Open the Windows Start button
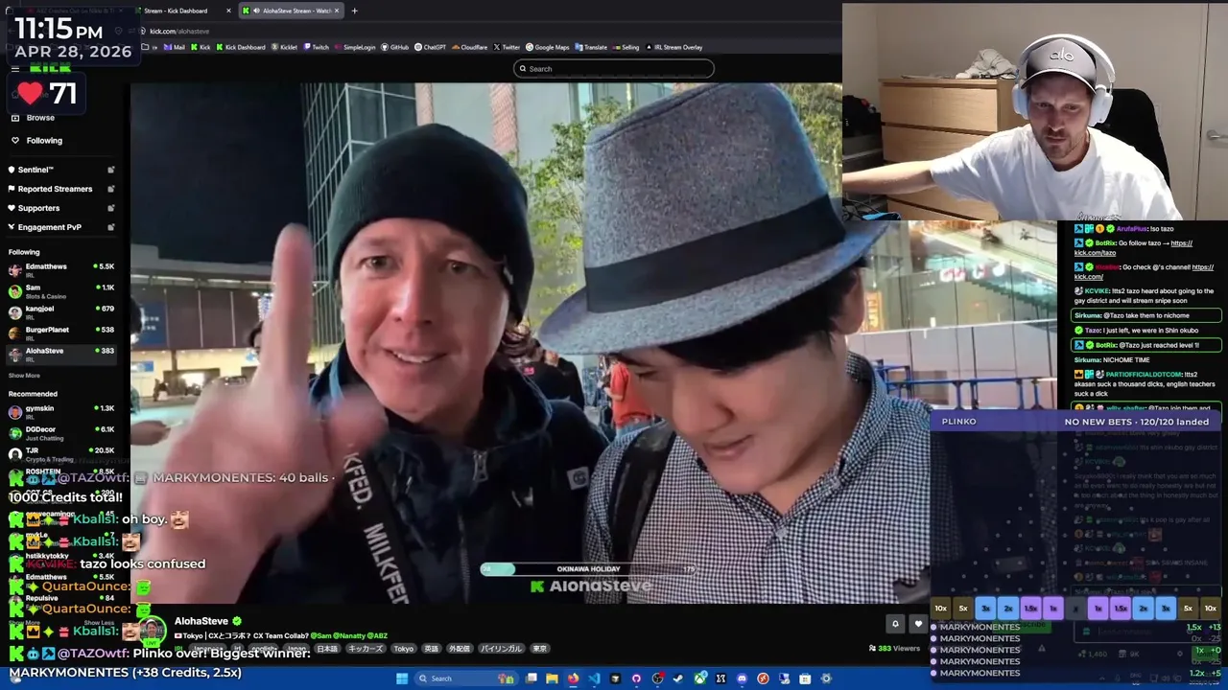Image resolution: width=1228 pixels, height=690 pixels. [400, 678]
